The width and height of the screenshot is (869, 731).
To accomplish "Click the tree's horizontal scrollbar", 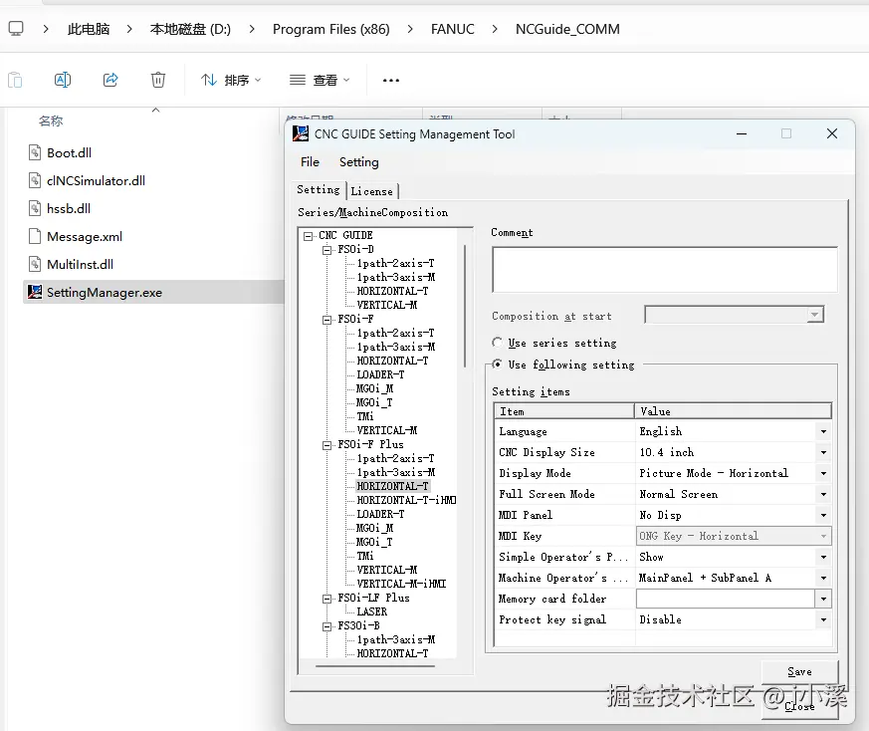I will [375, 665].
